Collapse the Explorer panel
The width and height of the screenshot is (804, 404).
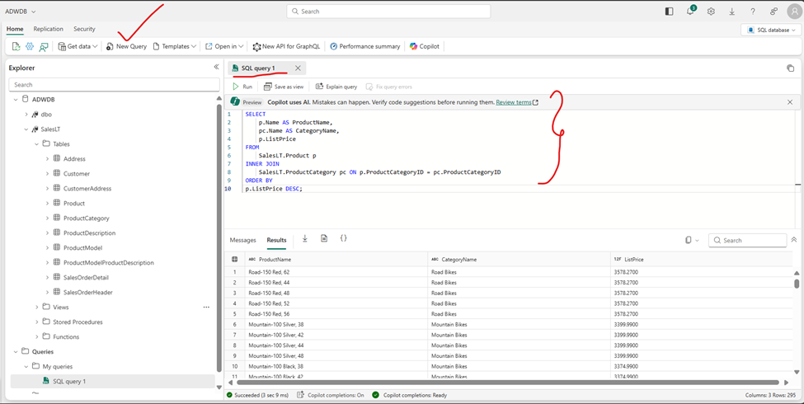pyautogui.click(x=216, y=68)
